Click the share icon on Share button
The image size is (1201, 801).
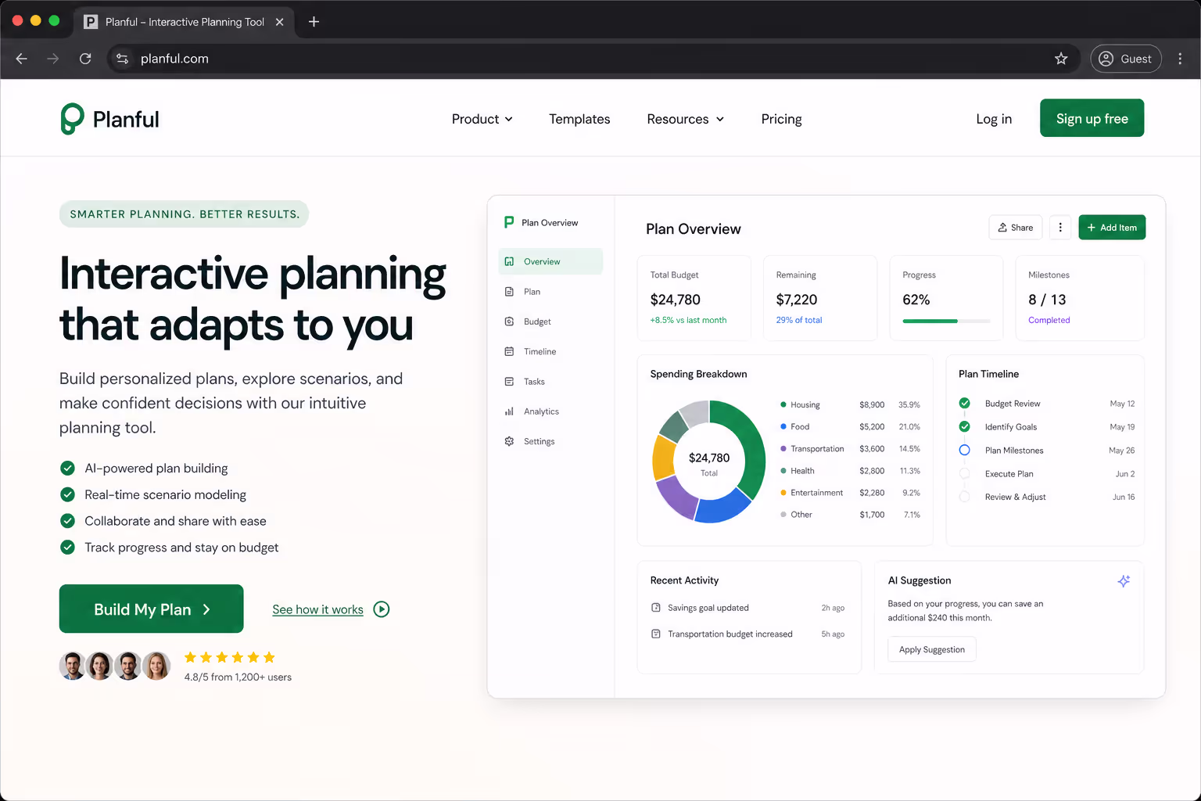(x=1002, y=228)
